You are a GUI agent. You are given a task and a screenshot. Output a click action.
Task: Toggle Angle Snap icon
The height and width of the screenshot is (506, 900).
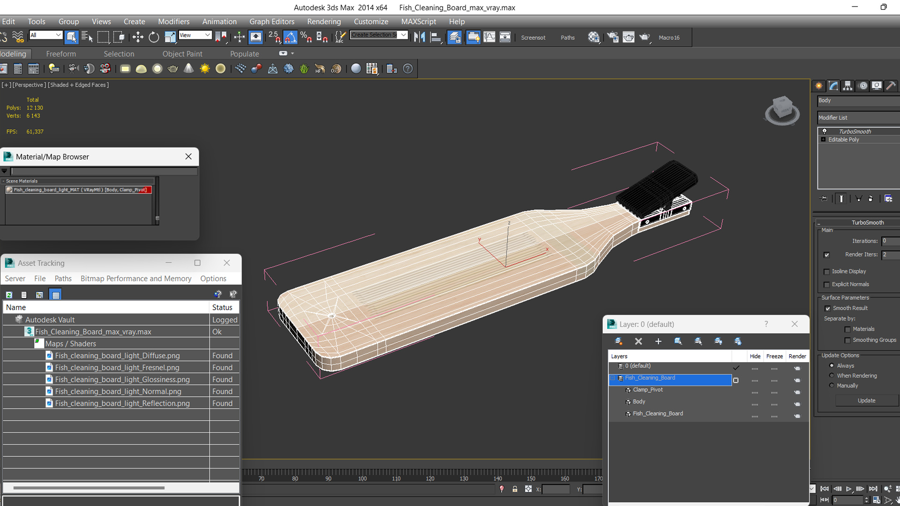(x=290, y=37)
